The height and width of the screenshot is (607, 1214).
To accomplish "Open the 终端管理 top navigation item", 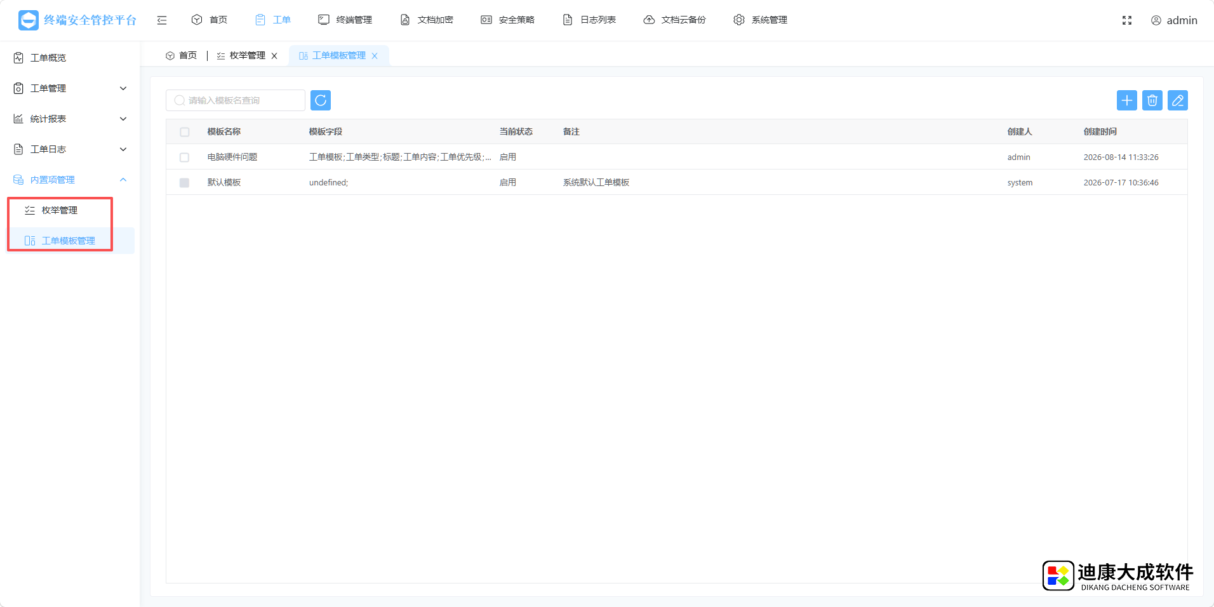I will tap(345, 20).
